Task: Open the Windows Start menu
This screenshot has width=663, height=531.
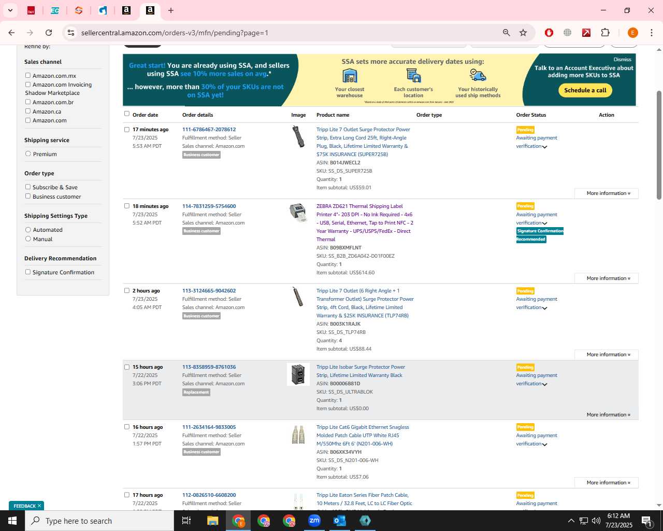Action: coord(12,521)
